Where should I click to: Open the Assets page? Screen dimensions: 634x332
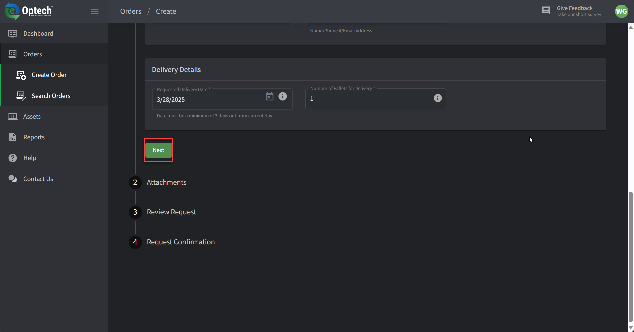tap(32, 117)
